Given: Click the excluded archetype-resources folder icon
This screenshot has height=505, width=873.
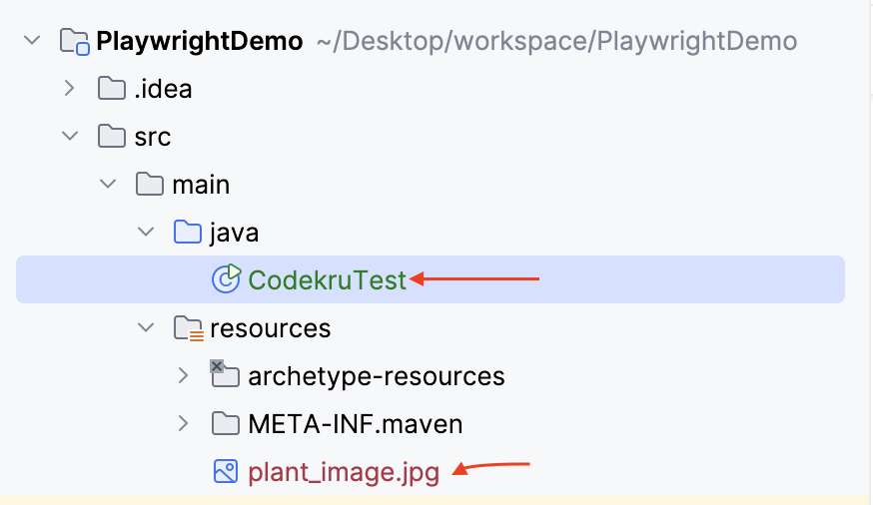Looking at the screenshot, I should pos(225,373).
